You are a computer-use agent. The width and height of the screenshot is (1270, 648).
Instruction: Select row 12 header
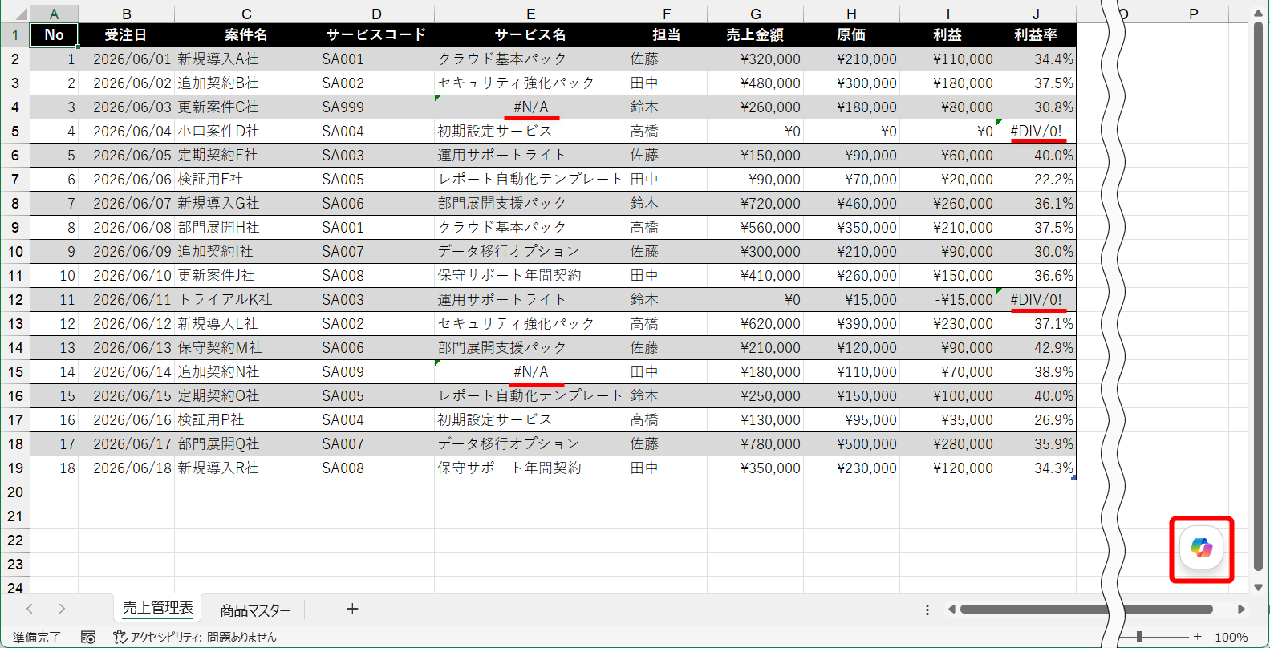click(x=14, y=299)
